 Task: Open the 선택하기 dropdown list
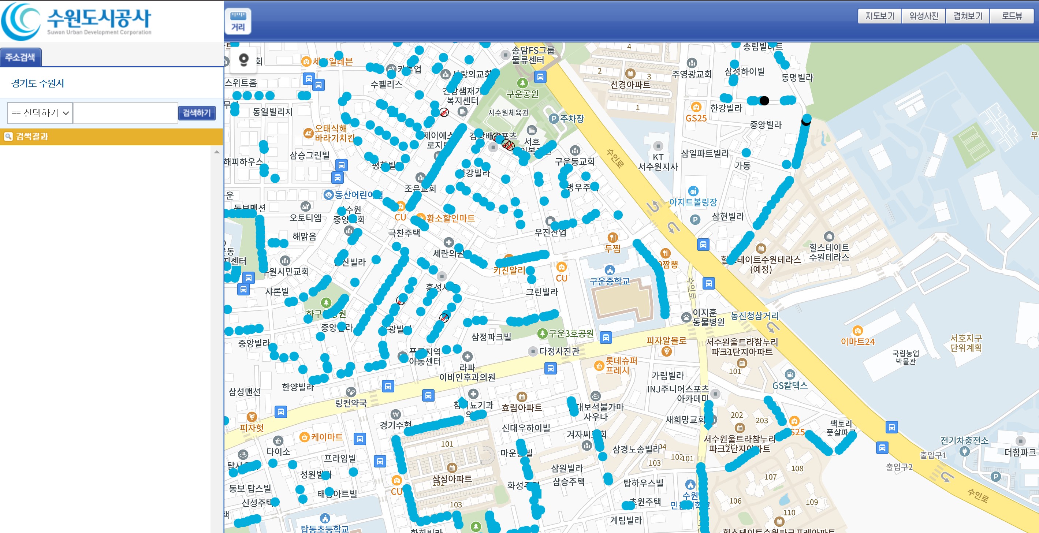pos(40,113)
